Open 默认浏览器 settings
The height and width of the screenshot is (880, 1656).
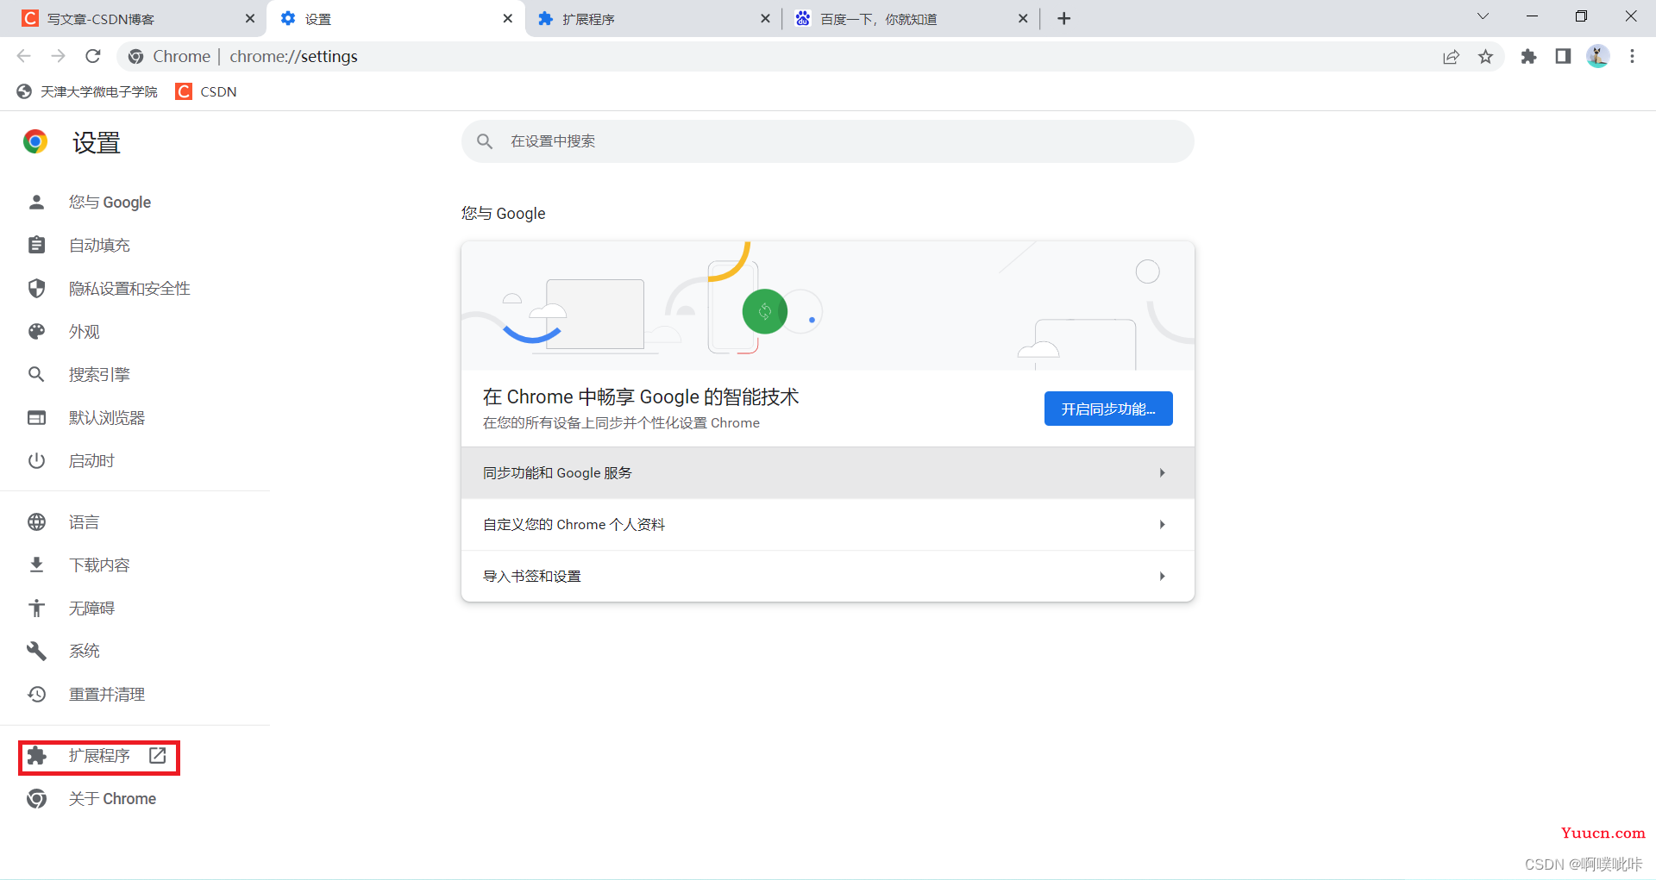pos(107,418)
